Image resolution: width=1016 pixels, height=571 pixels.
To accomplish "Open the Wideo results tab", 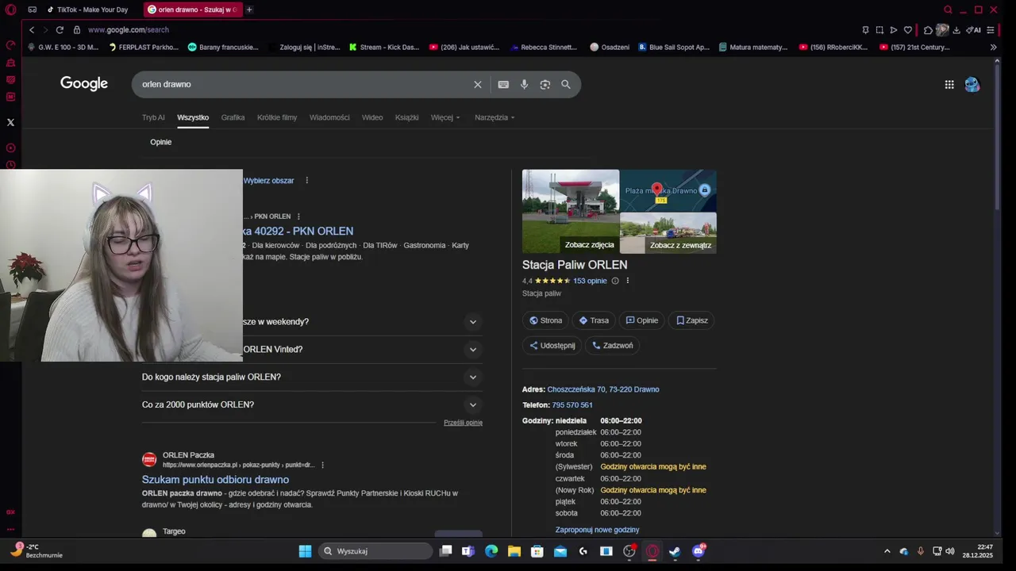I will point(372,117).
